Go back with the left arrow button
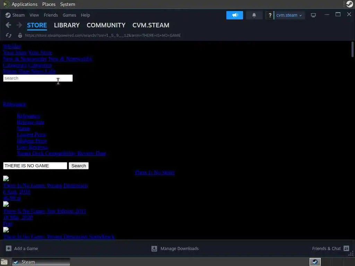The width and height of the screenshot is (355, 266). 8,25
